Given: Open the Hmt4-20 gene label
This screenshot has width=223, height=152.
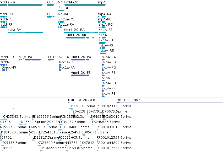Looking at the screenshot, I should click(x=71, y=2).
